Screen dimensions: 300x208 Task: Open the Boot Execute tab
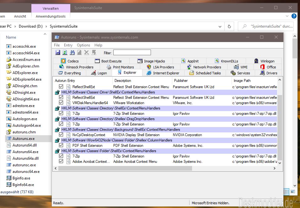(x=108, y=61)
